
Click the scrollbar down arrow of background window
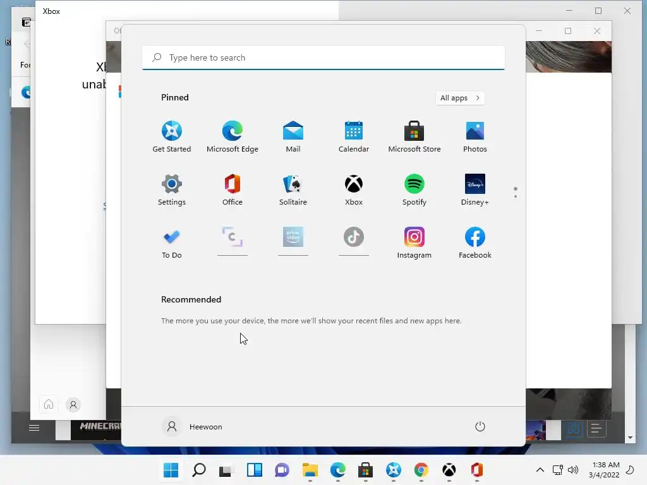click(630, 438)
